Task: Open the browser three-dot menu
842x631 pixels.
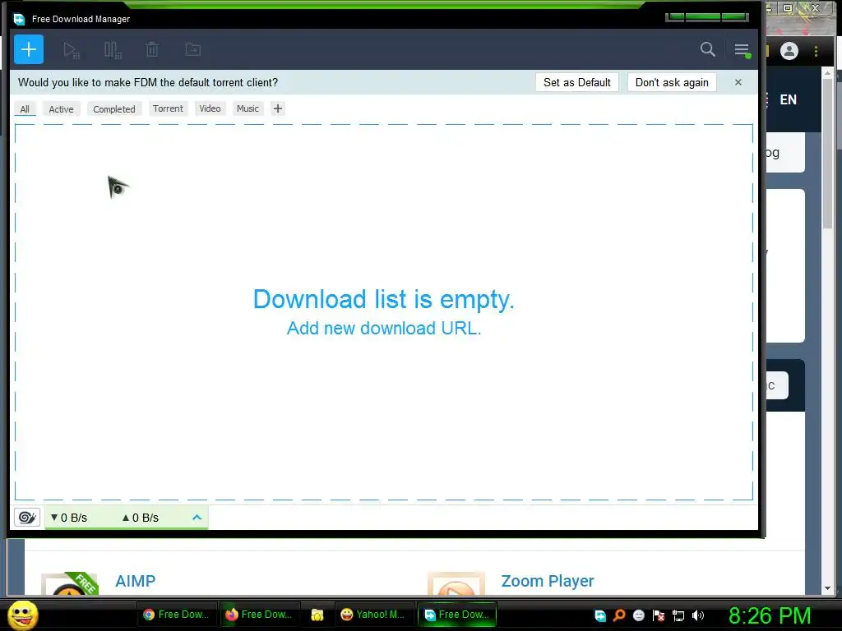Action: (817, 51)
